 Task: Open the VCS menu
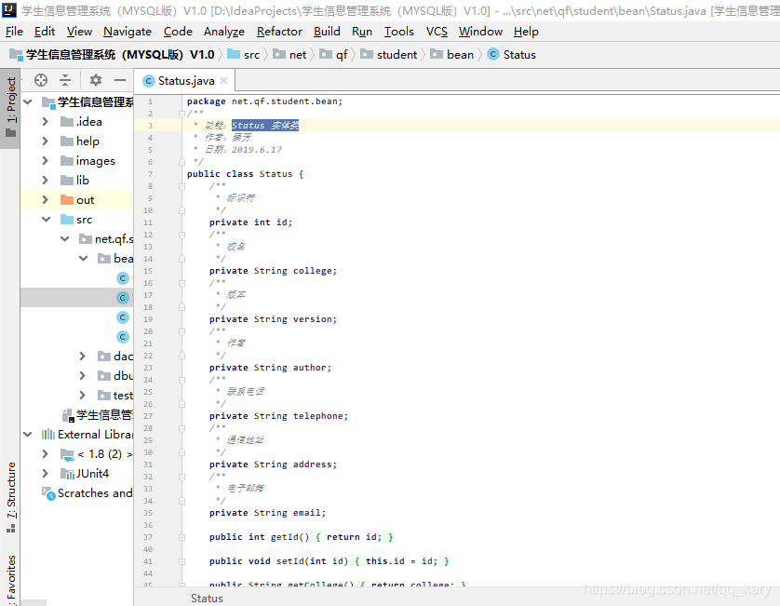tap(437, 32)
